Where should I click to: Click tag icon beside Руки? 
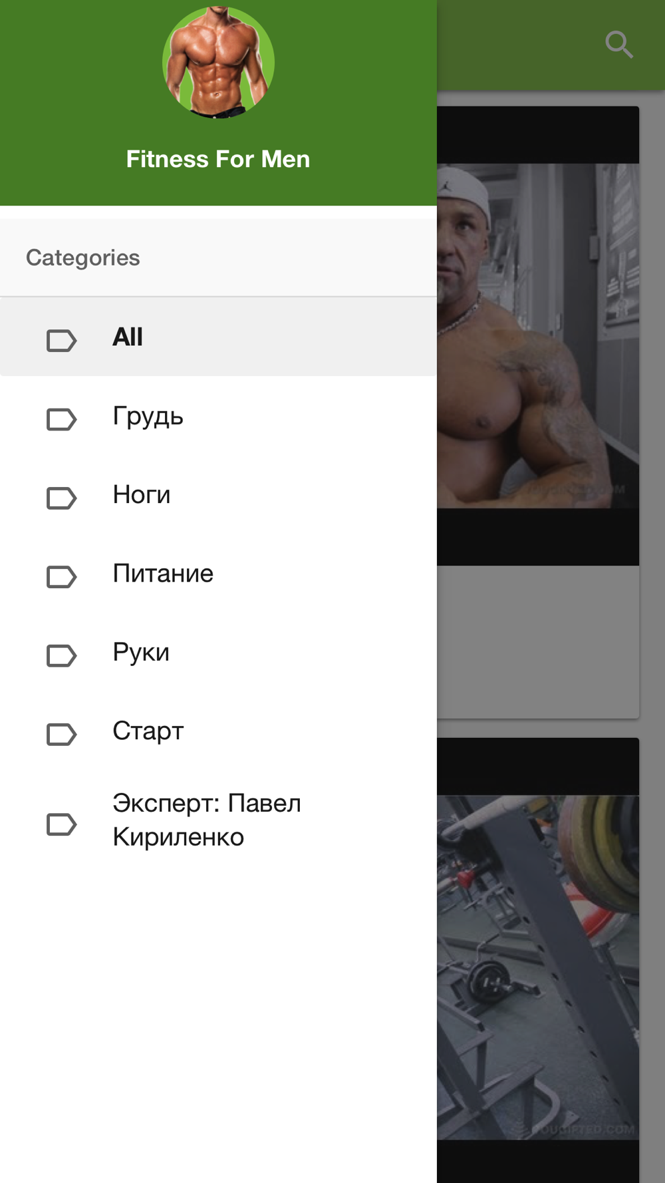(61, 655)
